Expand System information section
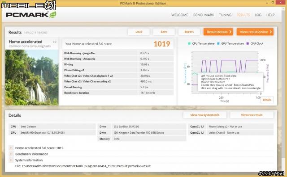Viewport: 287px width, 177px height. 11,160
